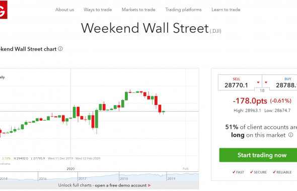The width and height of the screenshot is (297, 191).
Task: Click the RELIABLE checkmark icon
Action: (x=274, y=172)
